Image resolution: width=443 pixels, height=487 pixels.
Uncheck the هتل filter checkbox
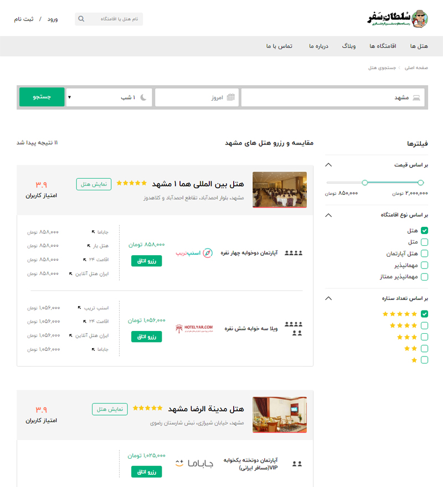pos(424,231)
